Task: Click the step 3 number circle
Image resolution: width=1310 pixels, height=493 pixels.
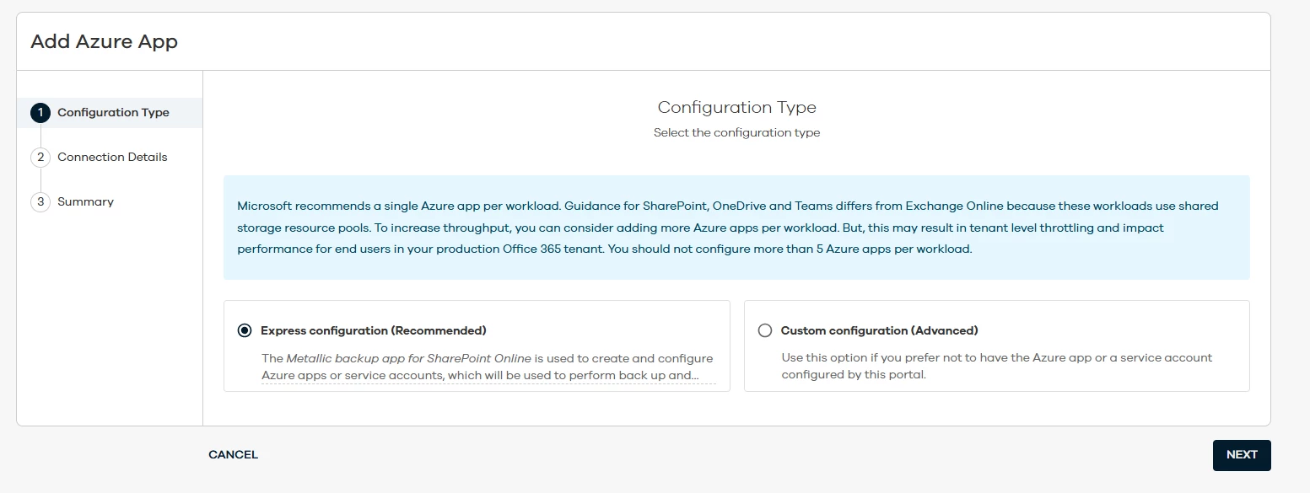Action: coord(40,202)
